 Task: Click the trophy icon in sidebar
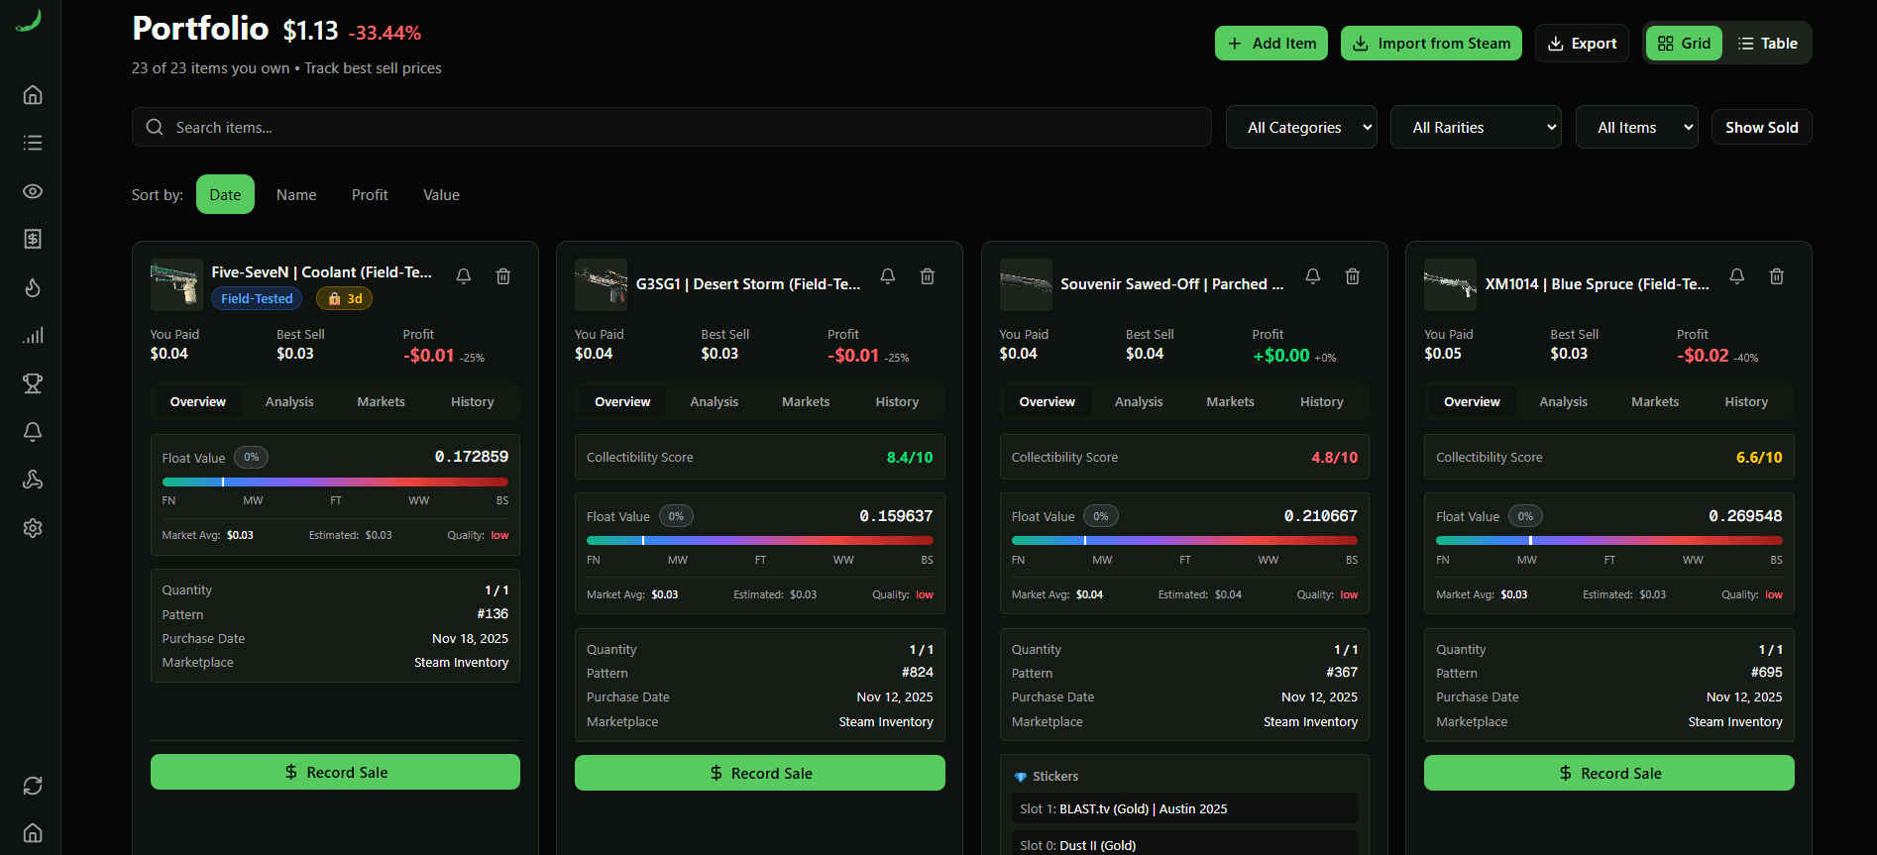pyautogui.click(x=33, y=383)
